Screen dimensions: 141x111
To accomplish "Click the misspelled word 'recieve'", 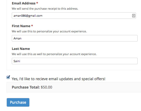I will tap(42, 79).
